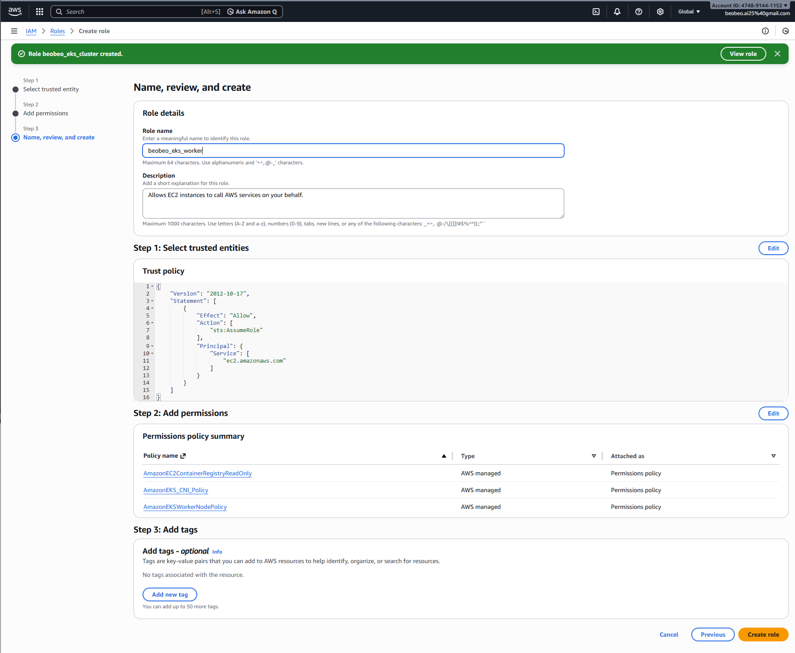Toggle the hamburger navigation menu
Viewport: 795px width, 653px height.
tap(14, 31)
